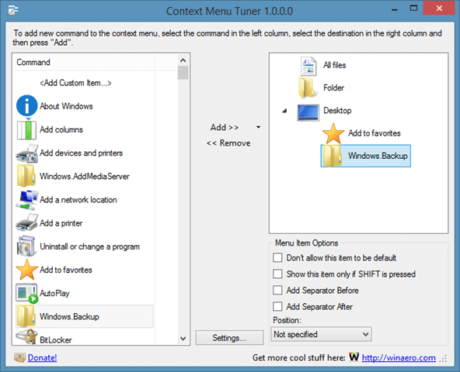
Task: Open the Position dropdown
Action: (321, 334)
